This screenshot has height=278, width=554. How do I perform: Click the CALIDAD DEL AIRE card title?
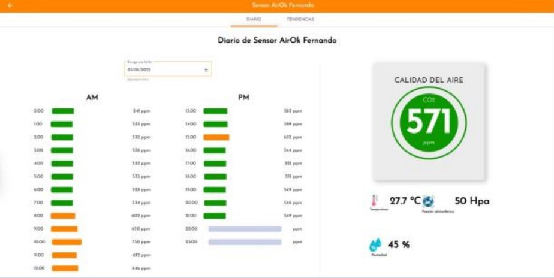pyautogui.click(x=429, y=80)
